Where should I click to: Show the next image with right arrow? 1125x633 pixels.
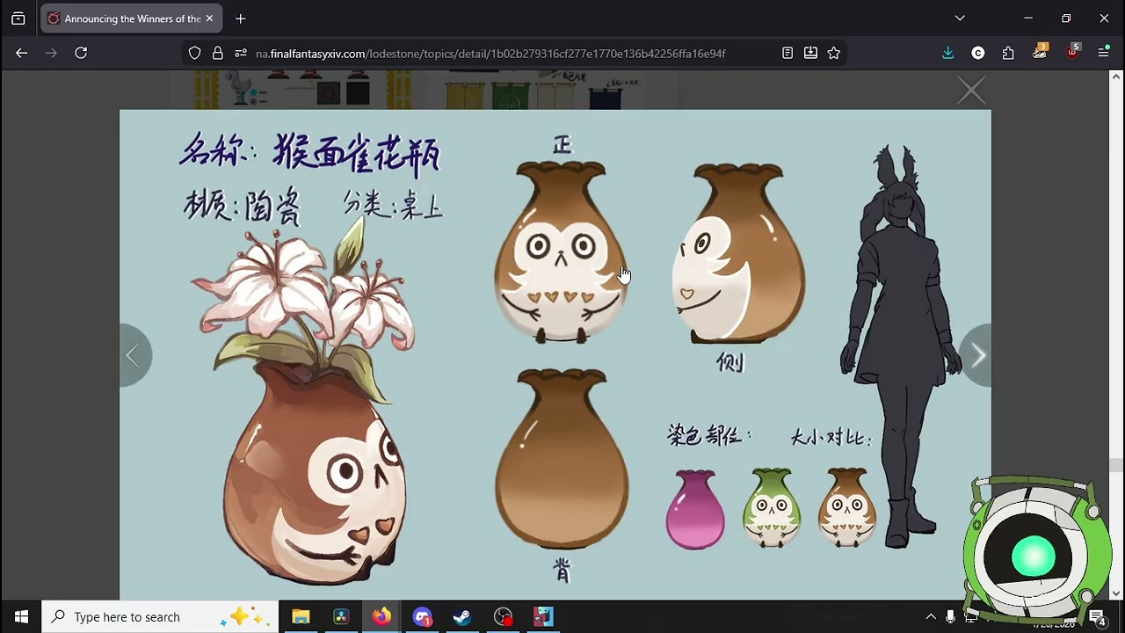(x=976, y=355)
